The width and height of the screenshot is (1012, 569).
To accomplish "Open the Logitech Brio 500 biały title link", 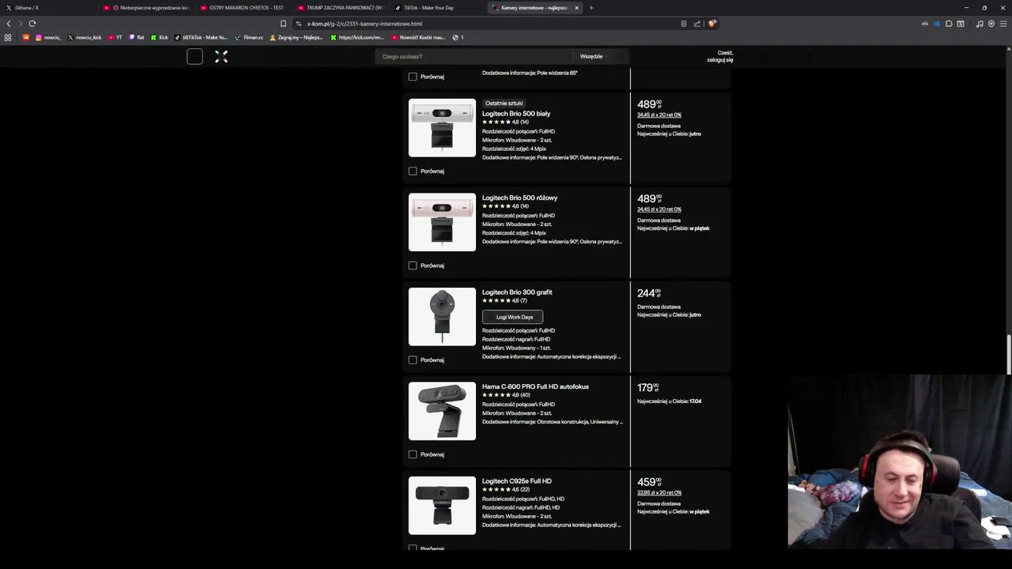I will point(516,114).
